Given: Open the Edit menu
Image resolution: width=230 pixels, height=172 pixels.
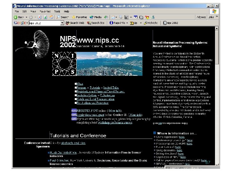Looking at the screenshot, I should 25,11.
